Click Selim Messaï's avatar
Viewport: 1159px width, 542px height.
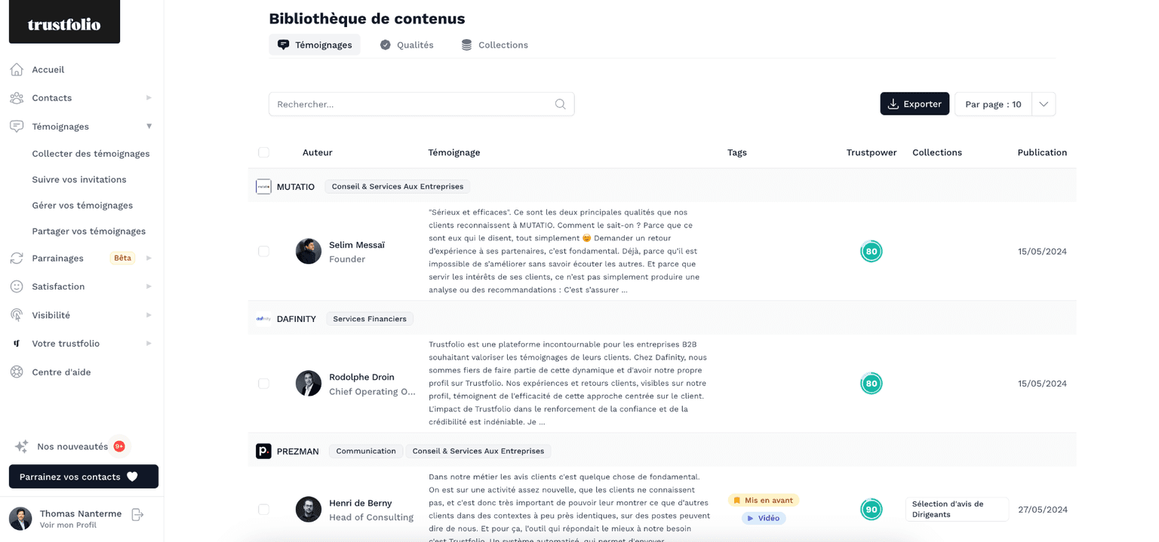(309, 251)
